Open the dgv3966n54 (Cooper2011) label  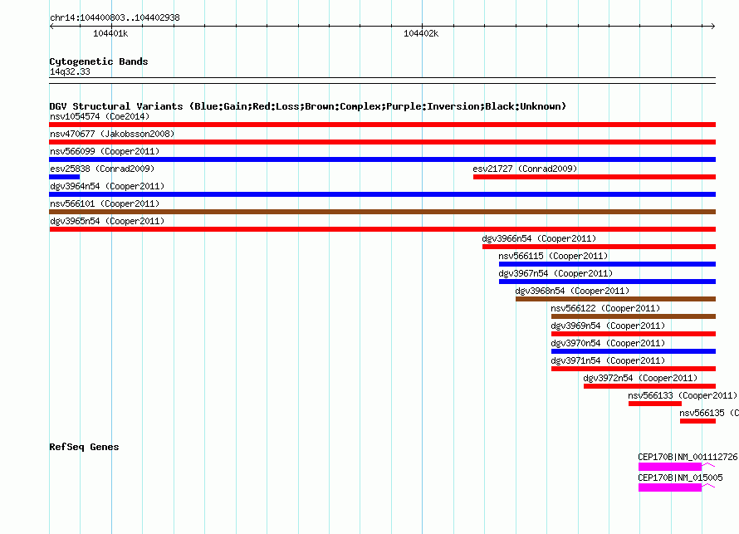[x=539, y=238]
